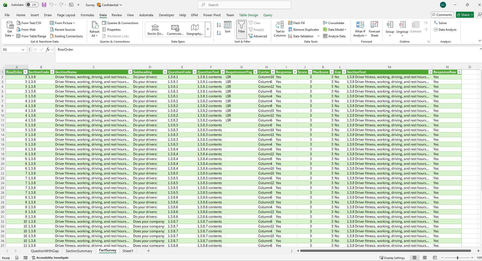Click Queries & Connections
The height and width of the screenshot is (261, 482).
tap(120, 23)
